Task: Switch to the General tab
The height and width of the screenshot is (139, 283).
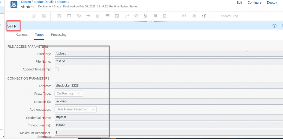Action: coord(22,35)
